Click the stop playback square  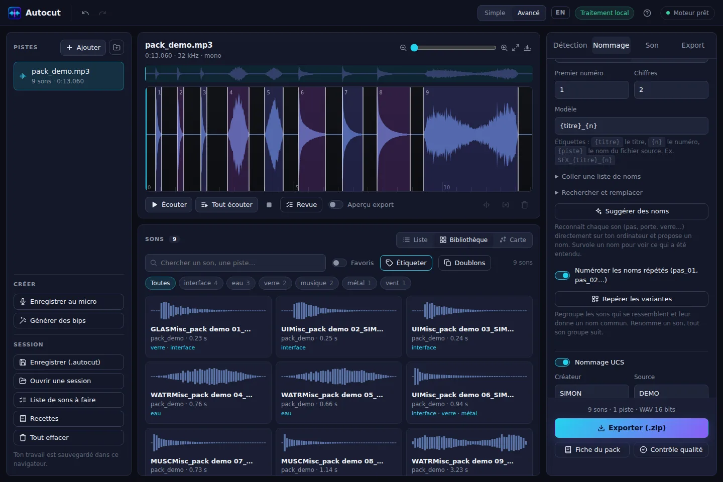269,205
